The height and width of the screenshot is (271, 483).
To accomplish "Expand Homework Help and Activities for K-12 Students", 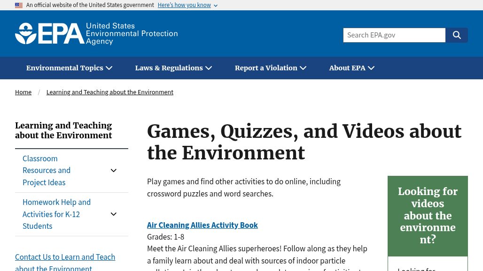I will (113, 214).
